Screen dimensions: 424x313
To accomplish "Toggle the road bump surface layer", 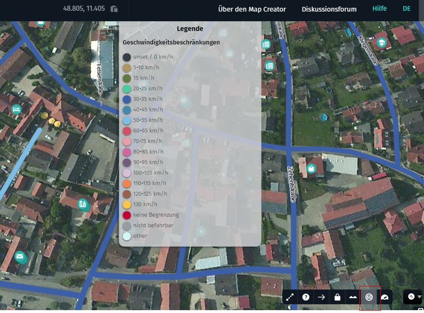I will point(353,297).
